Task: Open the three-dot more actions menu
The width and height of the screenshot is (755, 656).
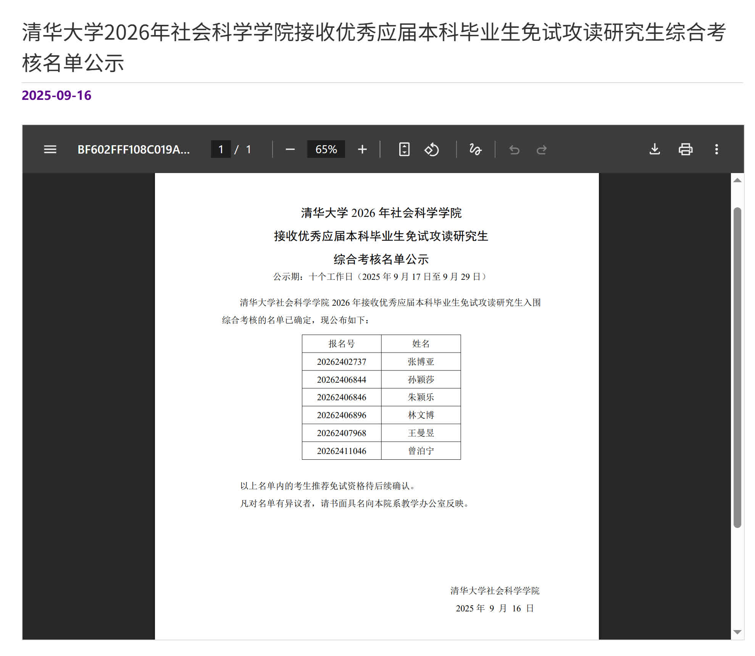Action: (x=716, y=149)
